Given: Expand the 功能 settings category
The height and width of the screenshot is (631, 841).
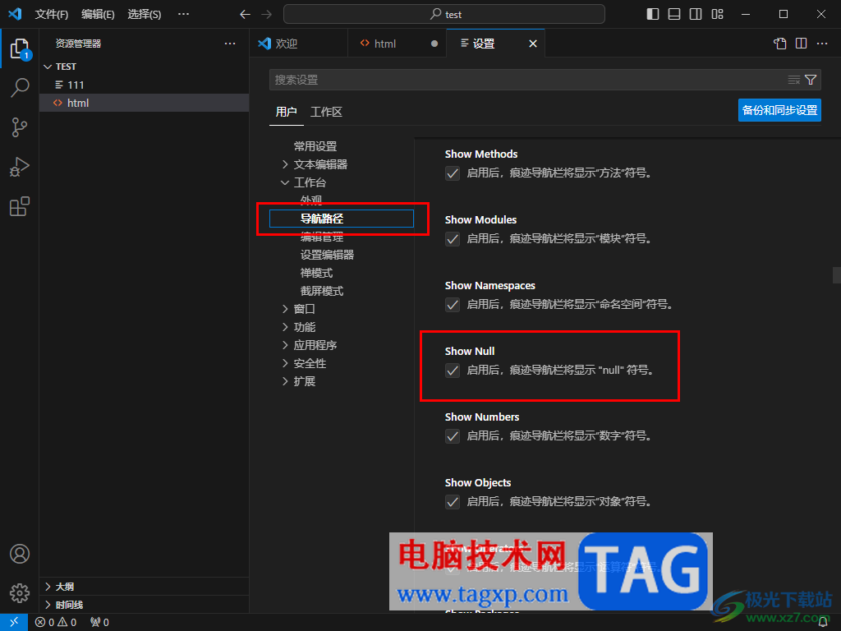Looking at the screenshot, I should tap(285, 327).
